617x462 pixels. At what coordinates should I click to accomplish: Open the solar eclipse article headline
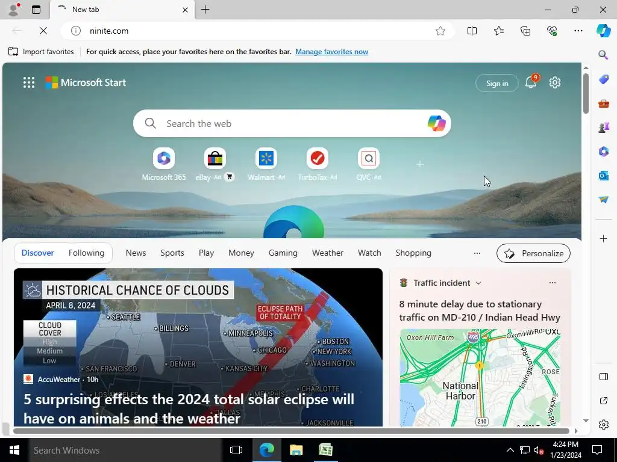(189, 409)
